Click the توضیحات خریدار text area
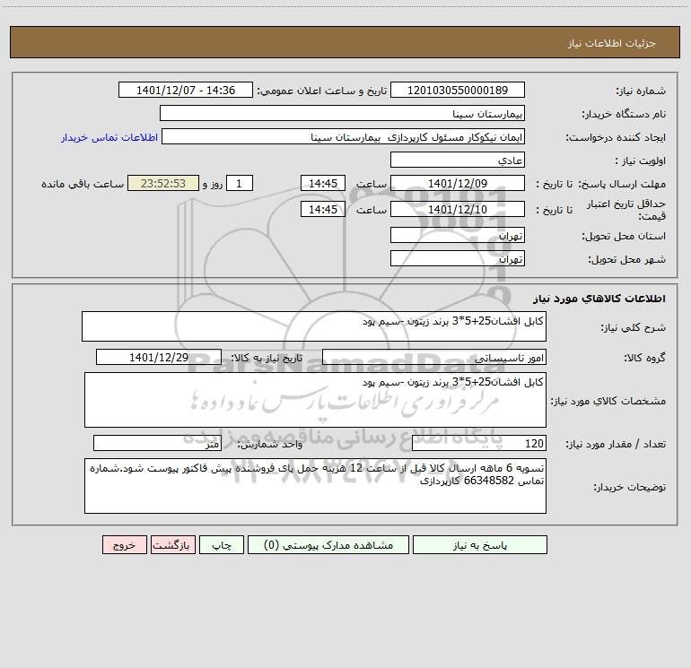Image resolution: width=691 pixels, height=668 pixels. point(315,486)
